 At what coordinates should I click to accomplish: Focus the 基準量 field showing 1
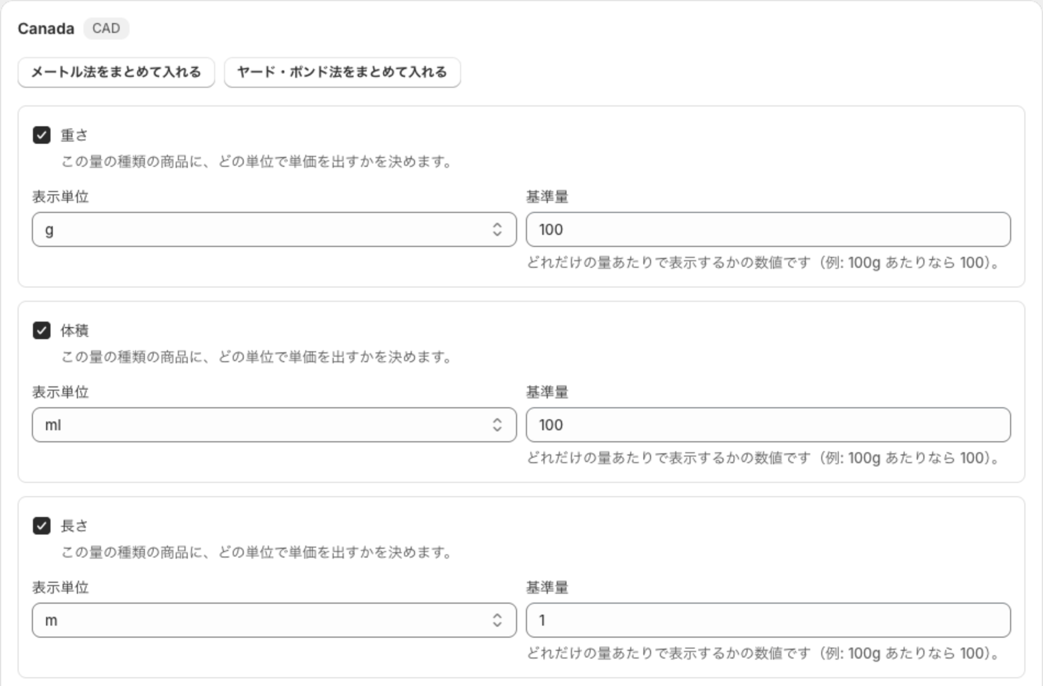click(768, 620)
